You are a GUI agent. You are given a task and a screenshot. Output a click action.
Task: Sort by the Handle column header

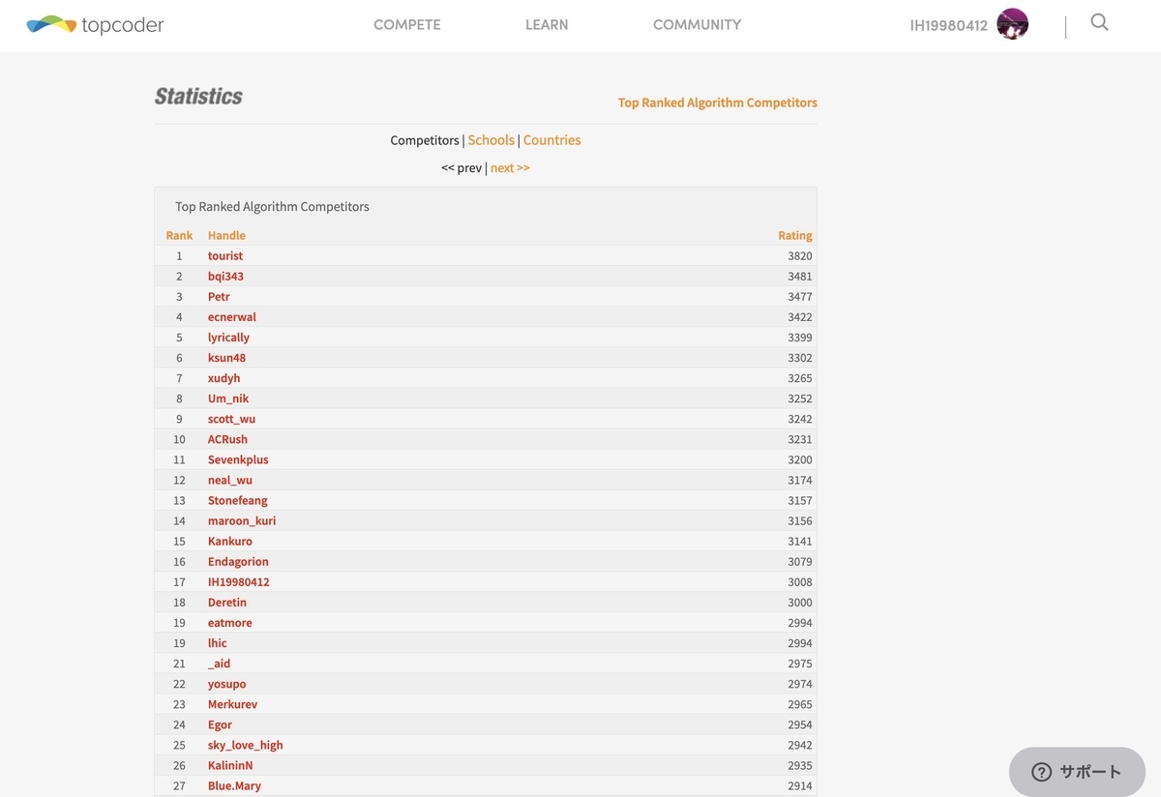click(x=226, y=235)
